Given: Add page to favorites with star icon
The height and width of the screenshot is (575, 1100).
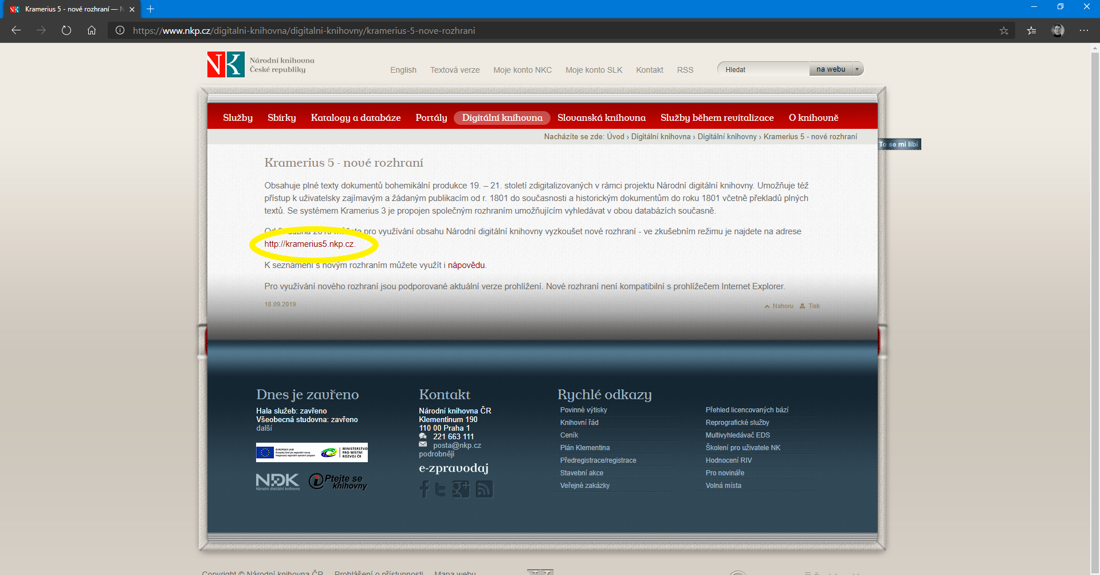Looking at the screenshot, I should pyautogui.click(x=1004, y=31).
